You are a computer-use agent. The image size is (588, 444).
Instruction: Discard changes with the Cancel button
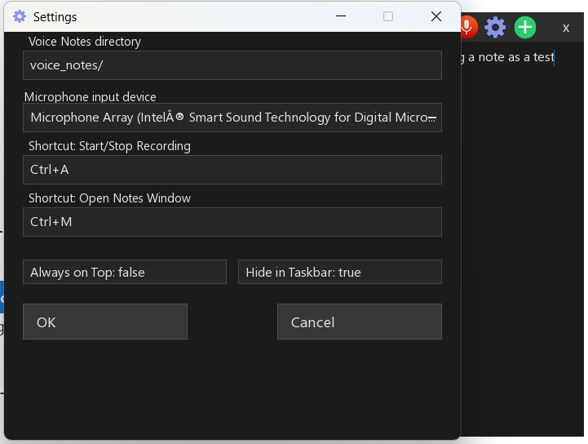[x=360, y=322]
